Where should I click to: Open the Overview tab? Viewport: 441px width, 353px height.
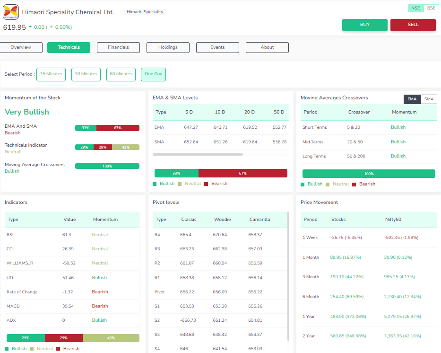pos(21,47)
